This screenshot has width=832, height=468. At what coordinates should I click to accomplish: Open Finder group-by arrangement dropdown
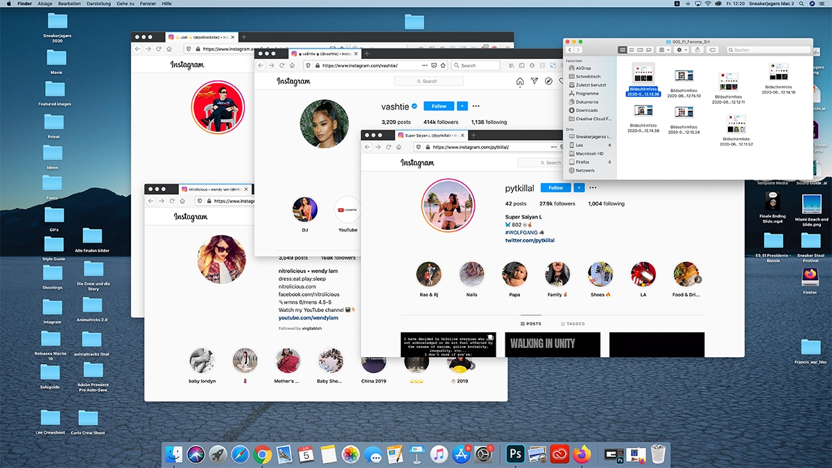(664, 50)
